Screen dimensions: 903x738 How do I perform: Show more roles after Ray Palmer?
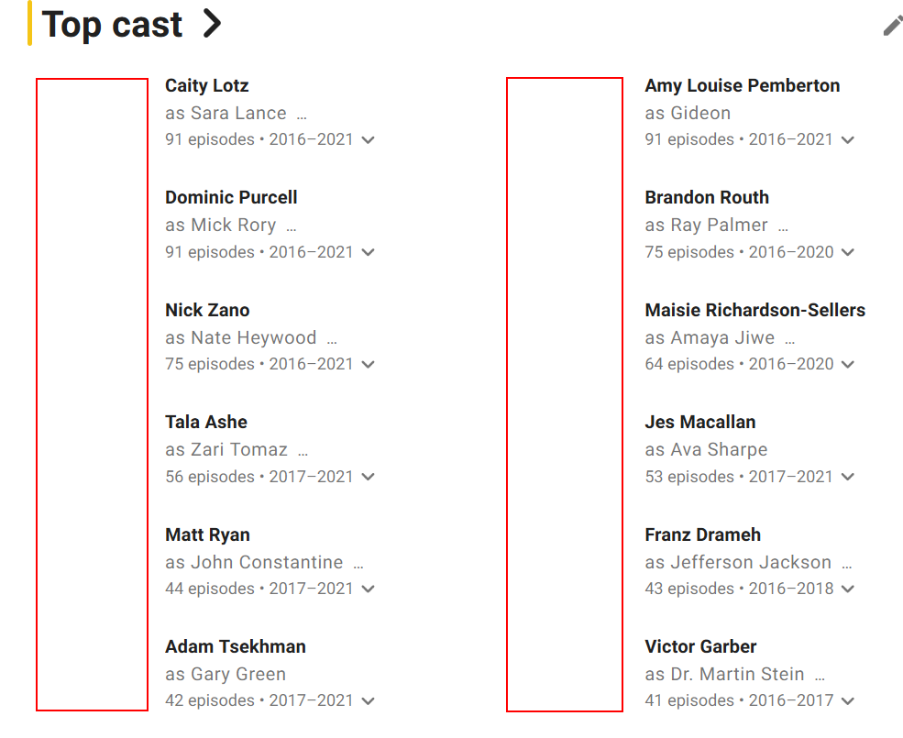click(x=783, y=226)
